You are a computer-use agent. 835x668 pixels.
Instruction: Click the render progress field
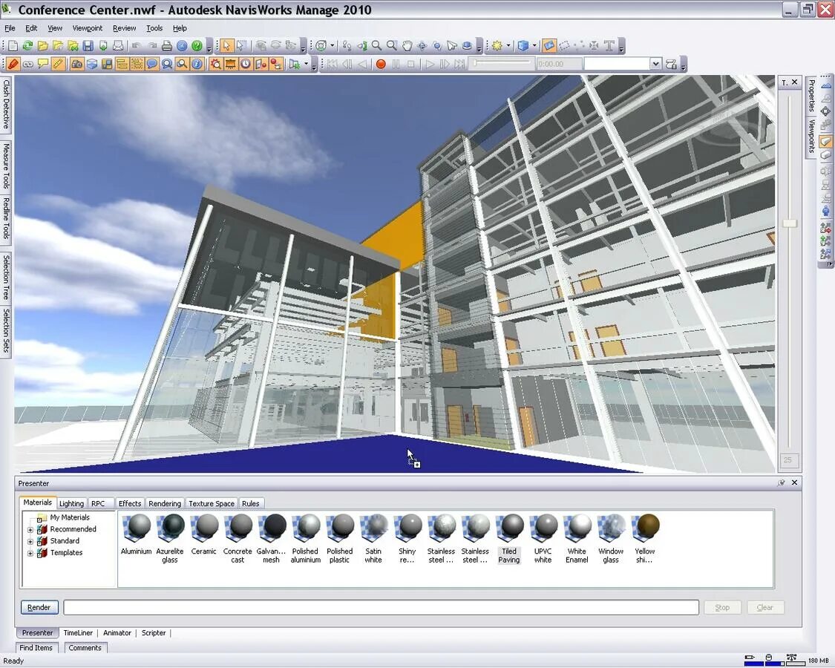coord(382,607)
